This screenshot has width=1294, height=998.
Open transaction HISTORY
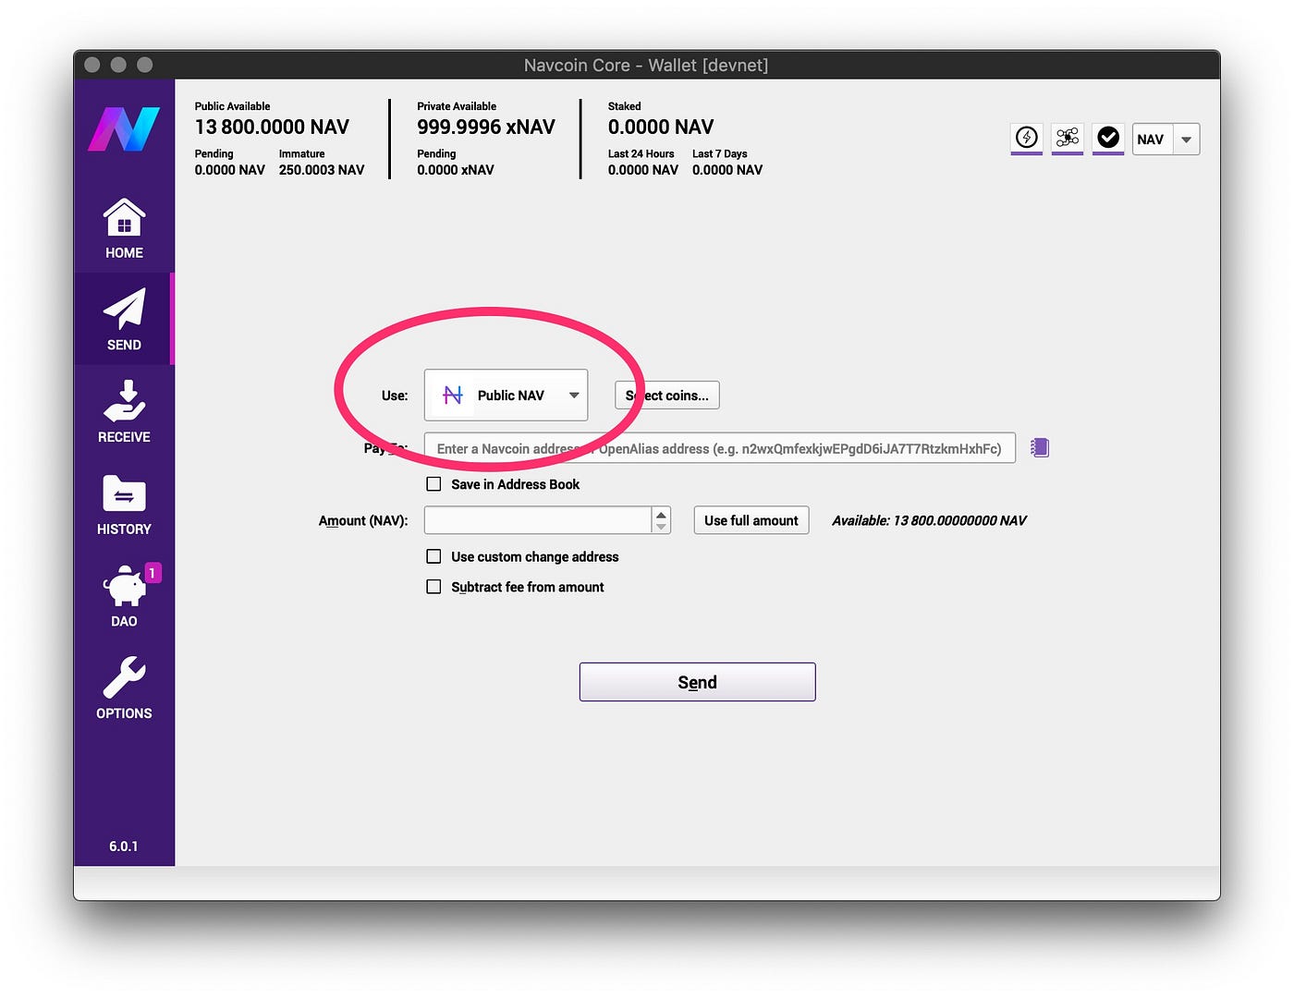124,504
